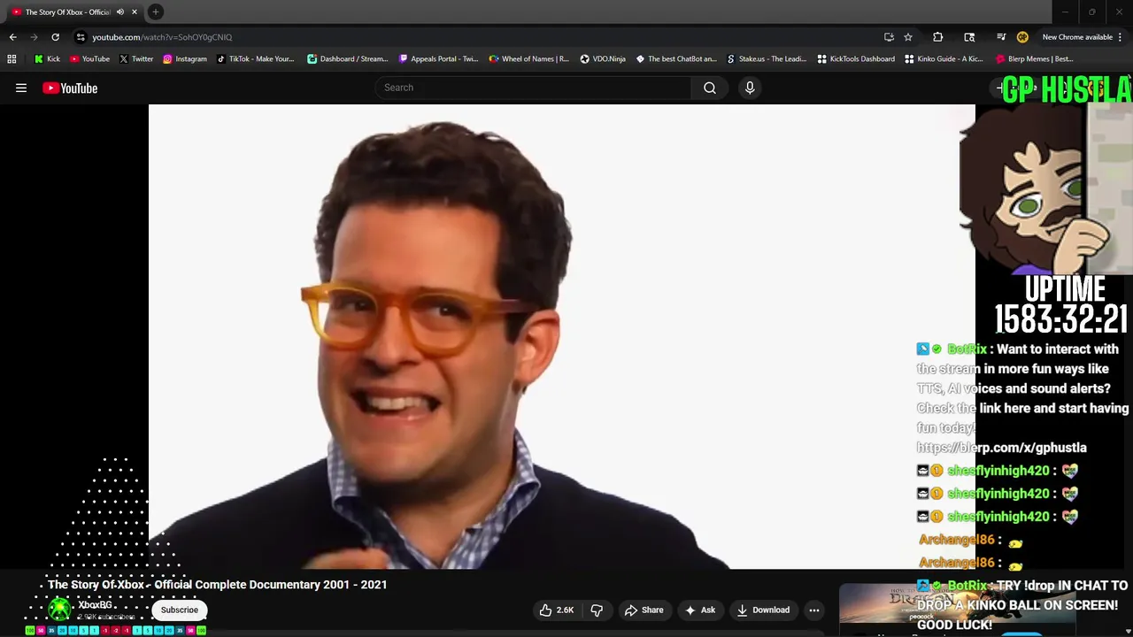The width and height of the screenshot is (1133, 637).
Task: Open the Chrome media controls icon
Action: [x=1001, y=37]
